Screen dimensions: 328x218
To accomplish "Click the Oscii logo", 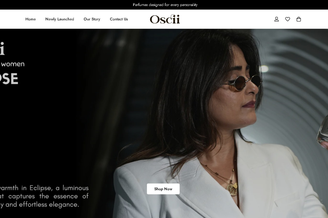I will (165, 19).
